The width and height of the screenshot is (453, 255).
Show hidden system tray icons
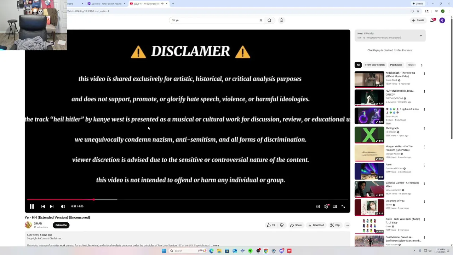click(415, 251)
